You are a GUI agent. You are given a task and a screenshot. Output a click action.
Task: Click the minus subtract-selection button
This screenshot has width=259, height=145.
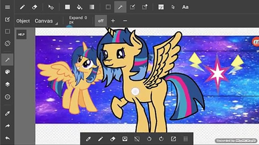tap(125, 21)
